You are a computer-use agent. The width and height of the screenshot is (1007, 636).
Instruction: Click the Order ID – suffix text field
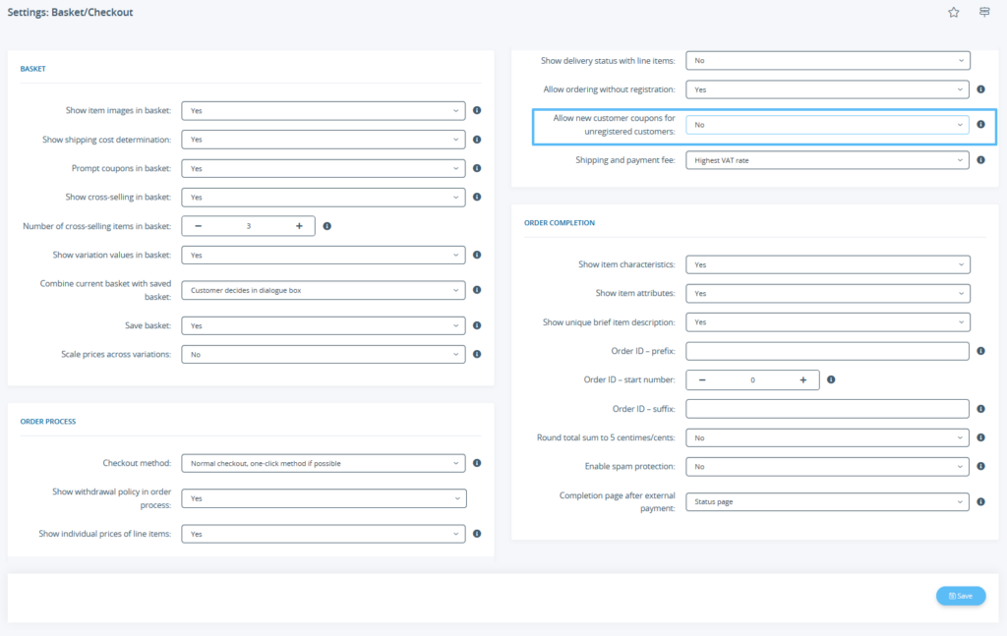pos(827,409)
